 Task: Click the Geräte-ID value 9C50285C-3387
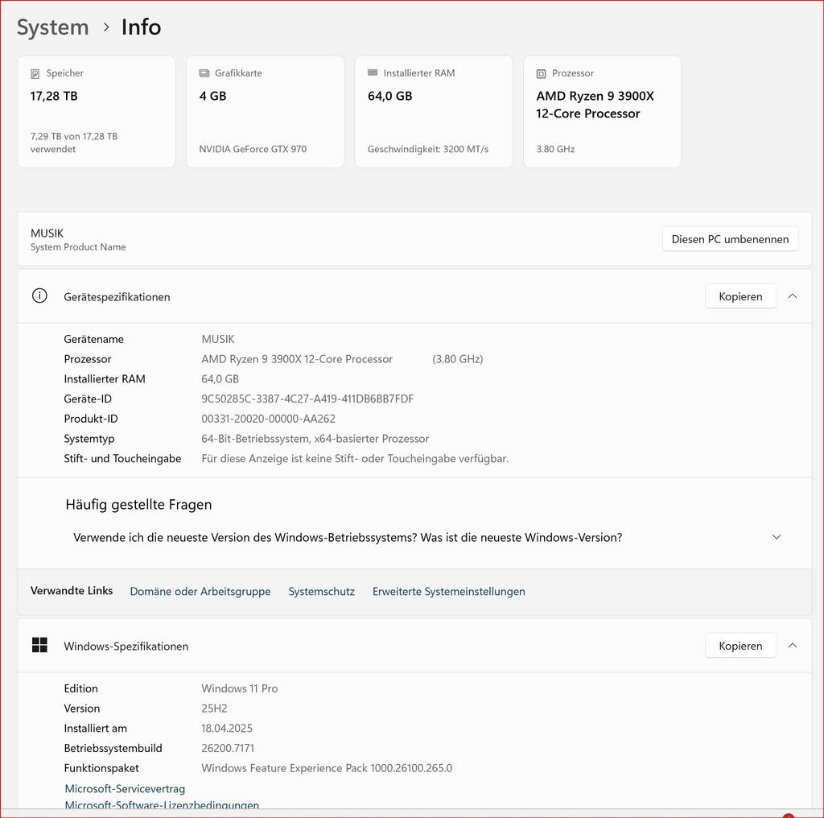(307, 399)
